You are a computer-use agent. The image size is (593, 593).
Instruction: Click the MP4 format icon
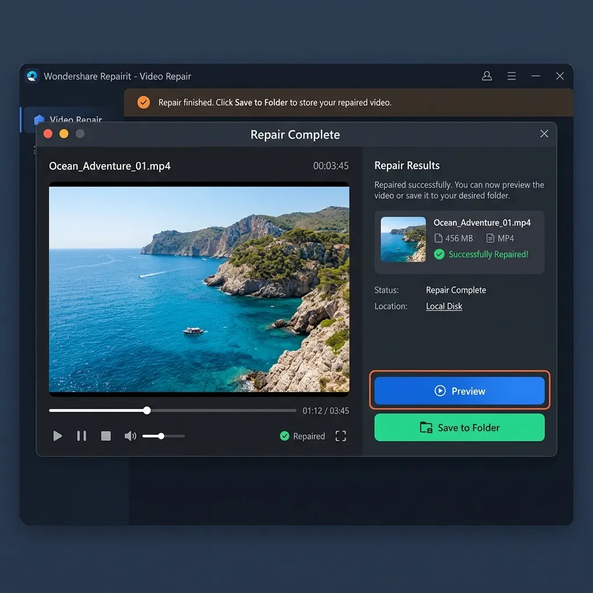coord(490,238)
